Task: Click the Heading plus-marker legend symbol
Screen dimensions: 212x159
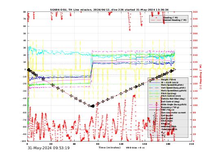Action: [x=157, y=18]
